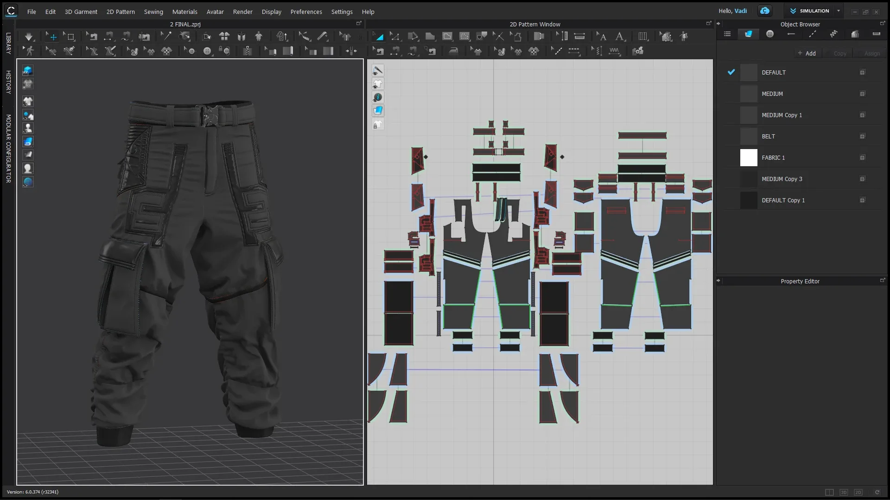Open the Simulation options dropdown arrow
This screenshot has height=500, width=890.
839,11
